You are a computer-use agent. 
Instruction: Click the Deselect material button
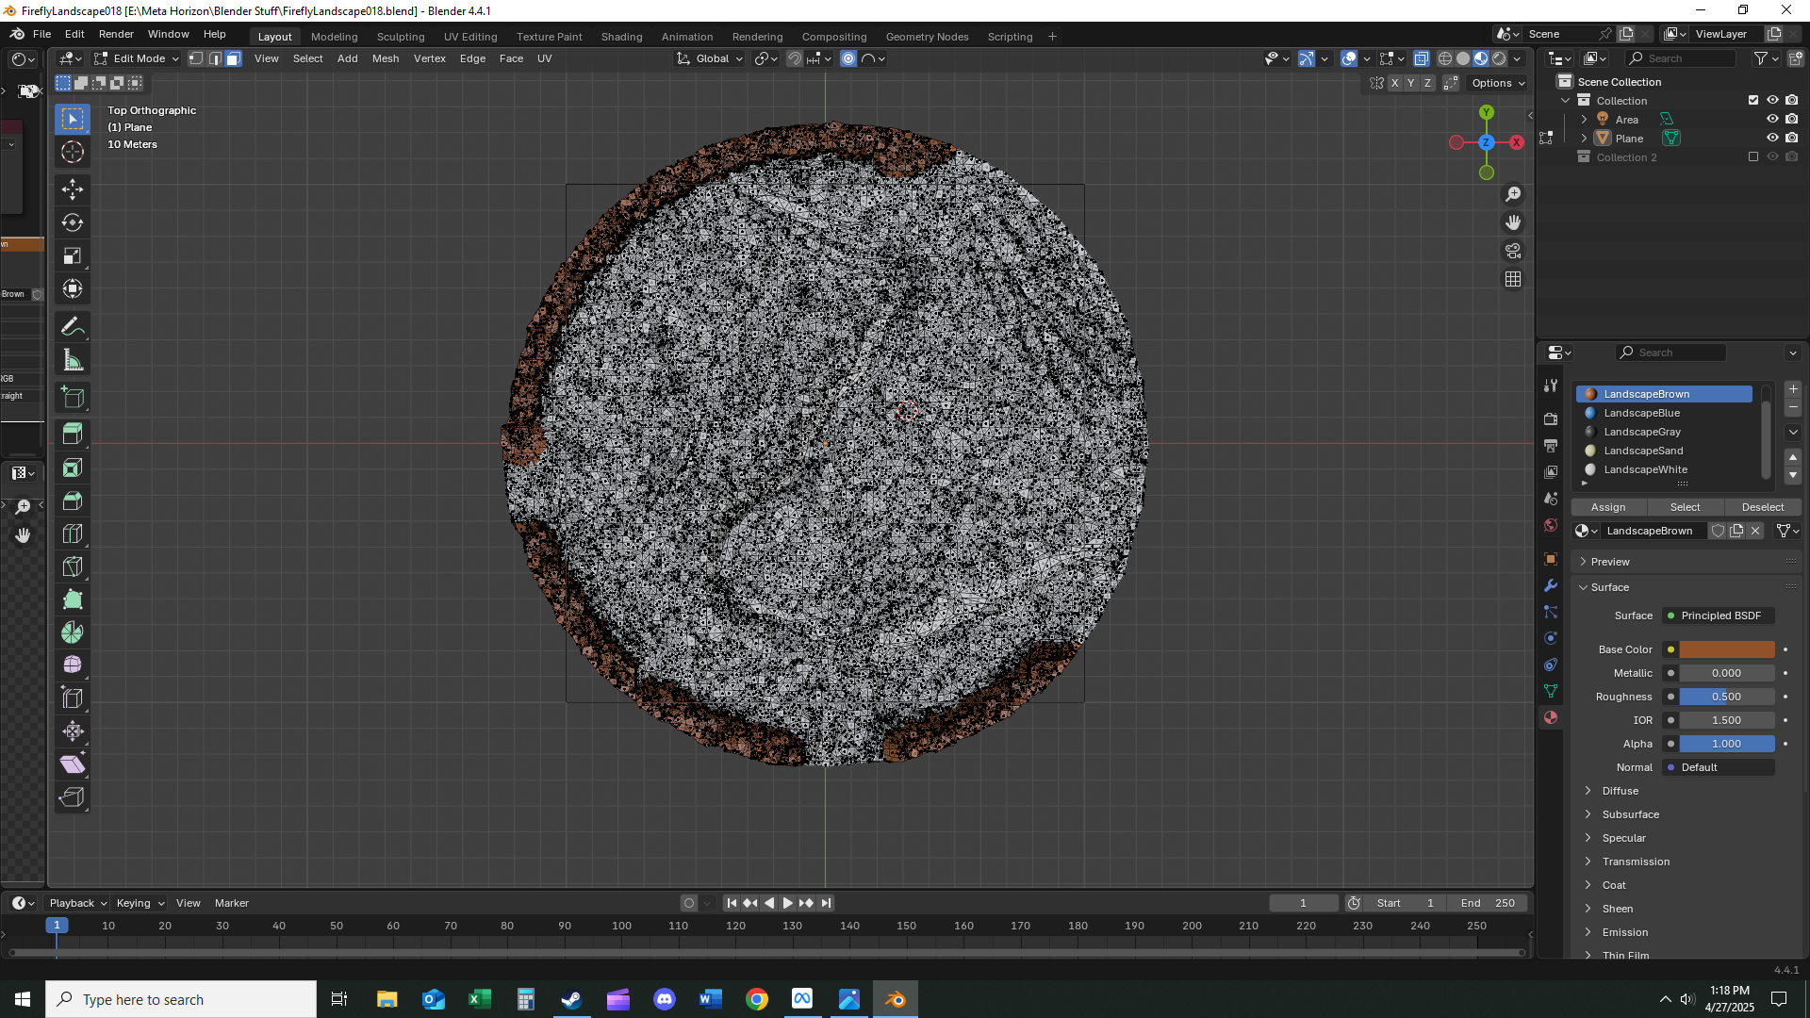[x=1762, y=507]
